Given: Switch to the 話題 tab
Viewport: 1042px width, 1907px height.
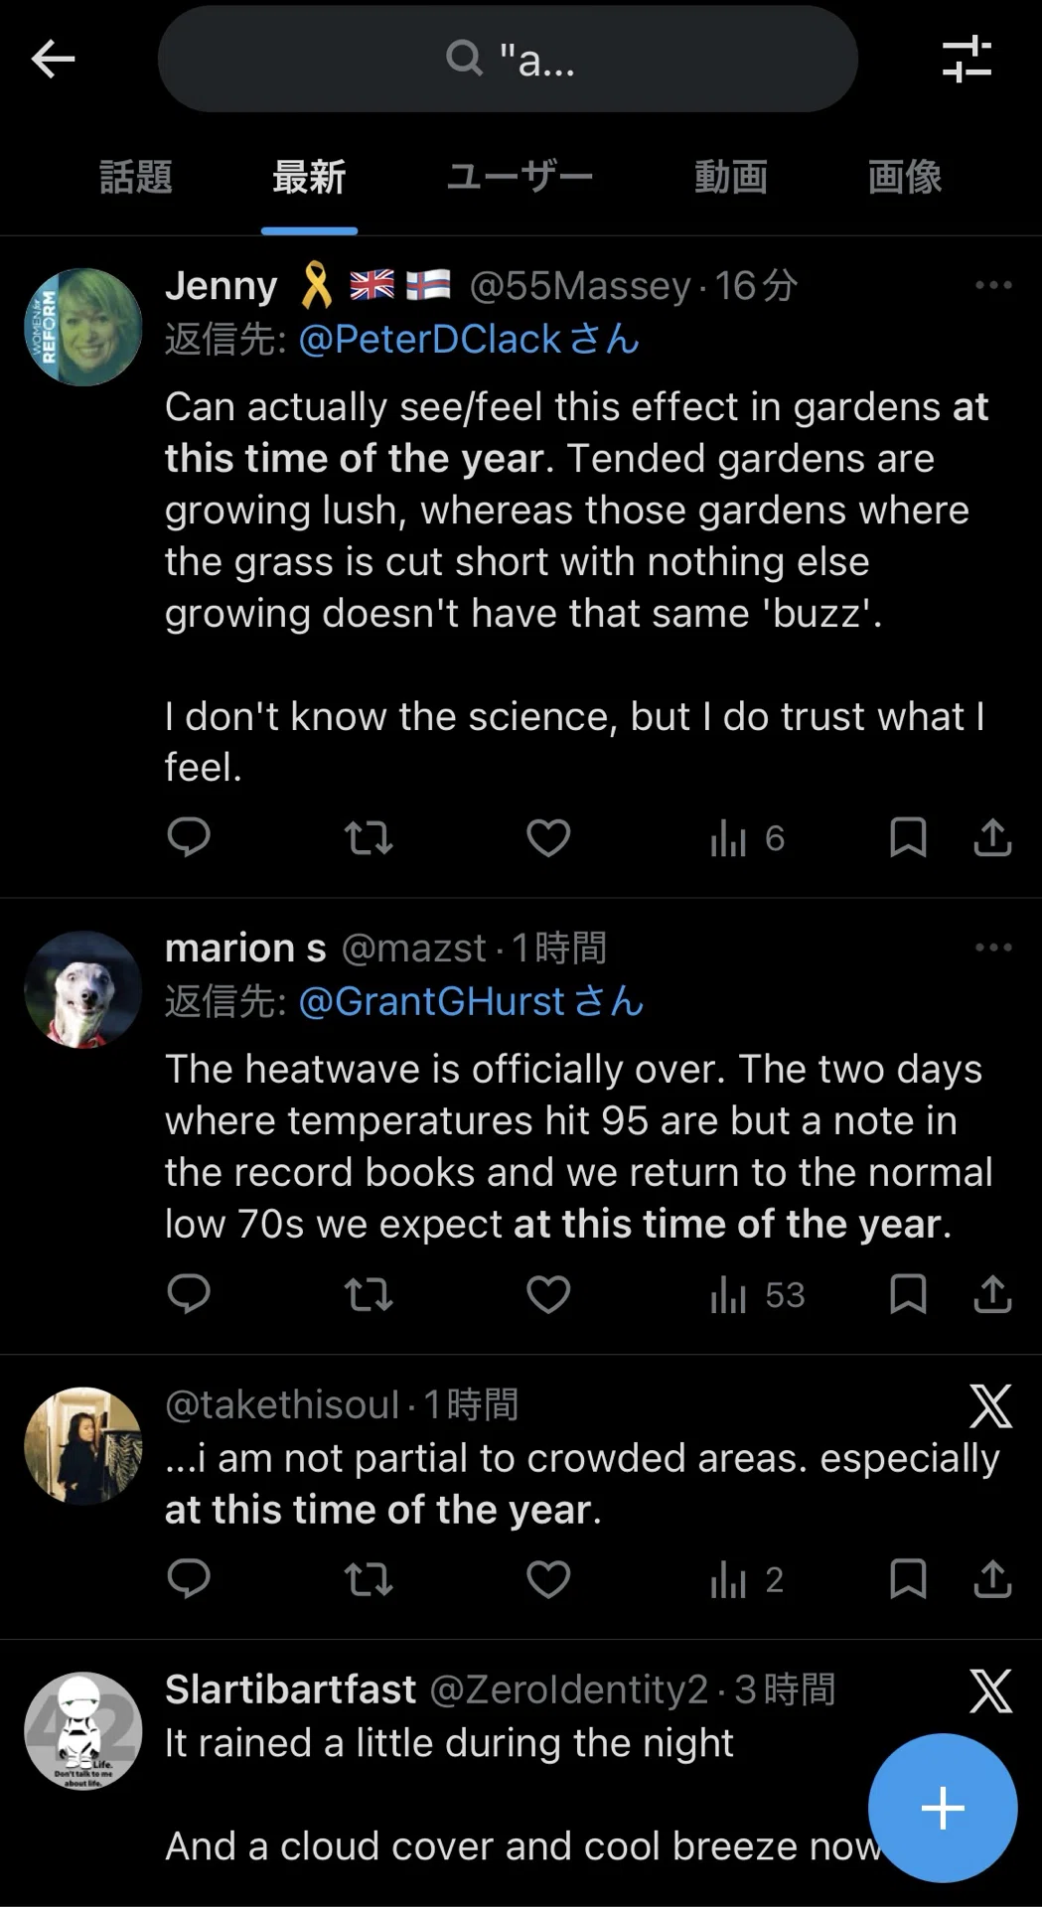Looking at the screenshot, I should [136, 177].
